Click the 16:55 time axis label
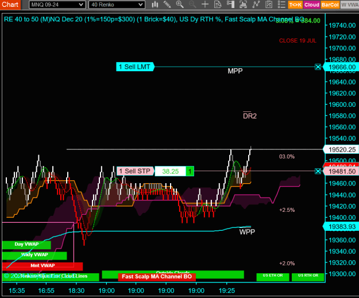This screenshot has height=298, width=359. point(47,291)
